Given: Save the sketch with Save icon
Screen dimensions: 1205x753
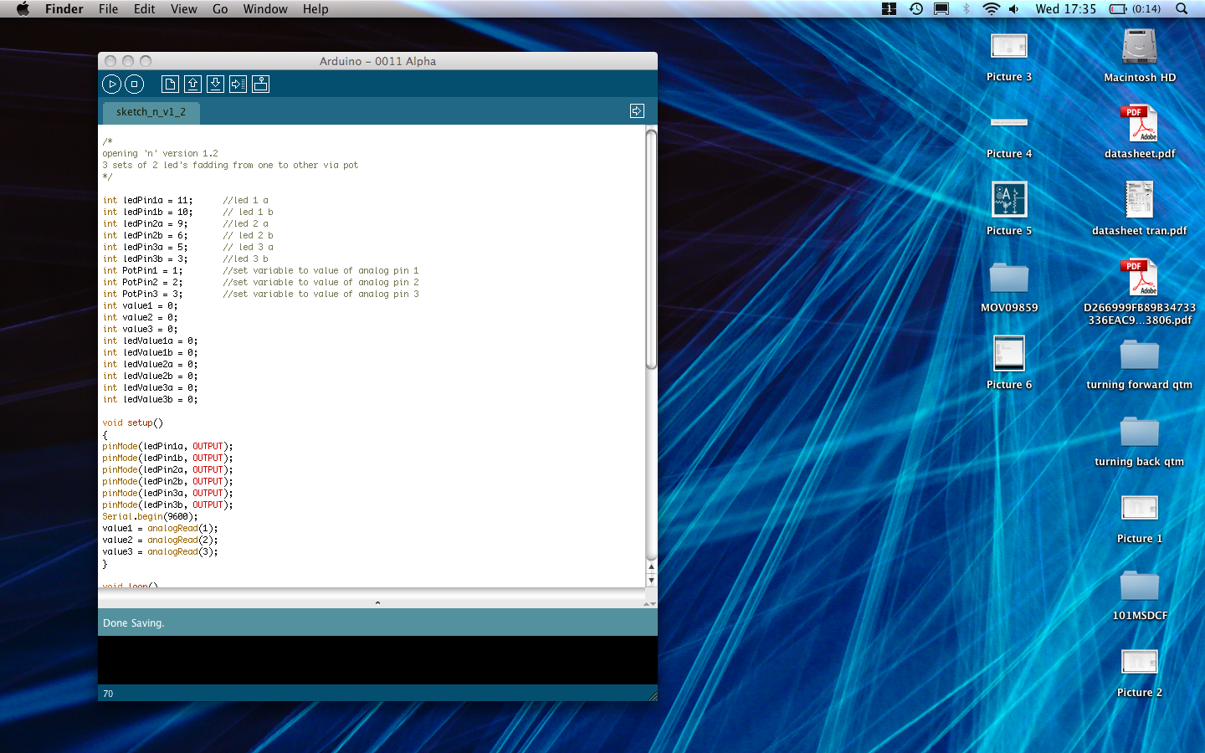Looking at the screenshot, I should (215, 84).
